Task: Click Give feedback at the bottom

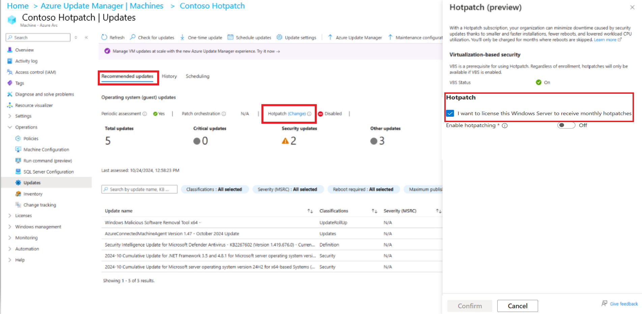Action: tap(623, 304)
